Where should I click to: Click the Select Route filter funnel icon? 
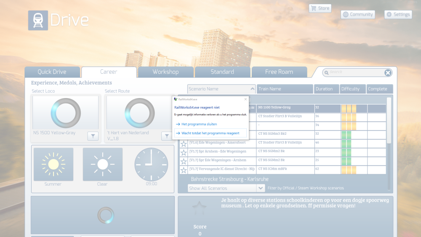(x=167, y=136)
